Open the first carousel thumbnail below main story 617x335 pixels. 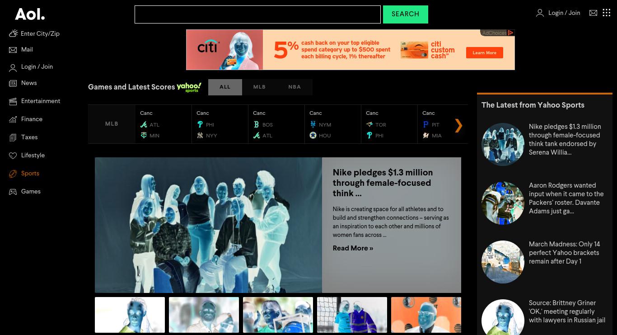pos(130,315)
